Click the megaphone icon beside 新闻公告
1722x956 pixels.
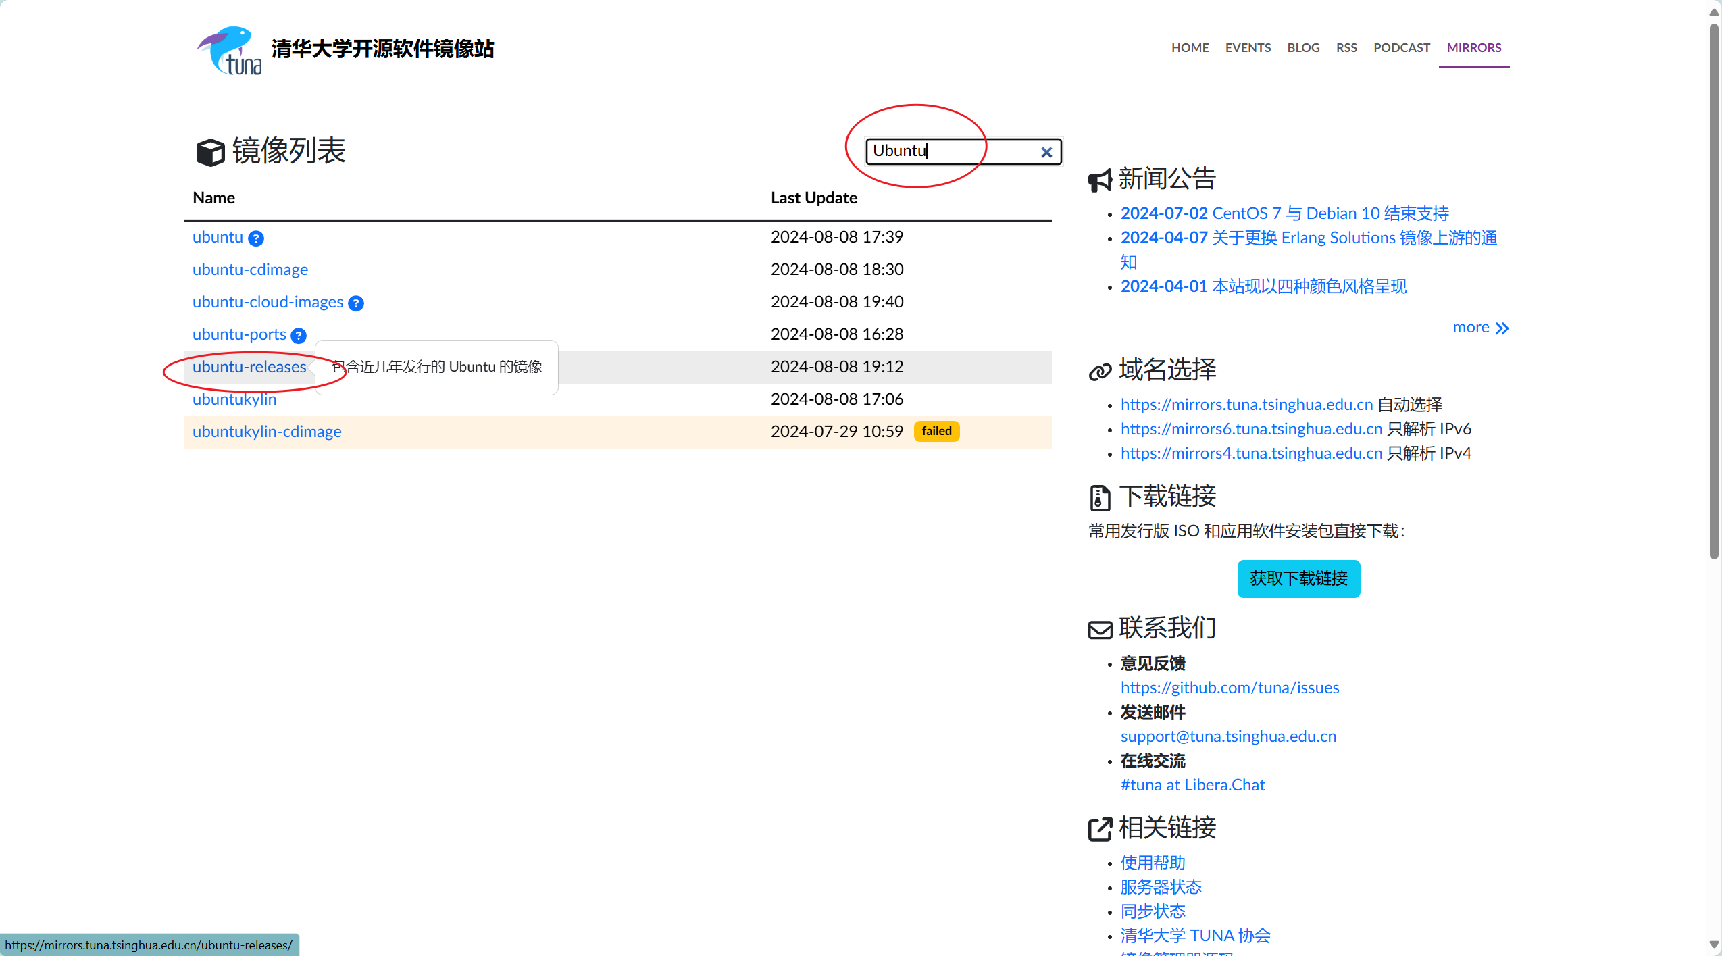click(1100, 180)
